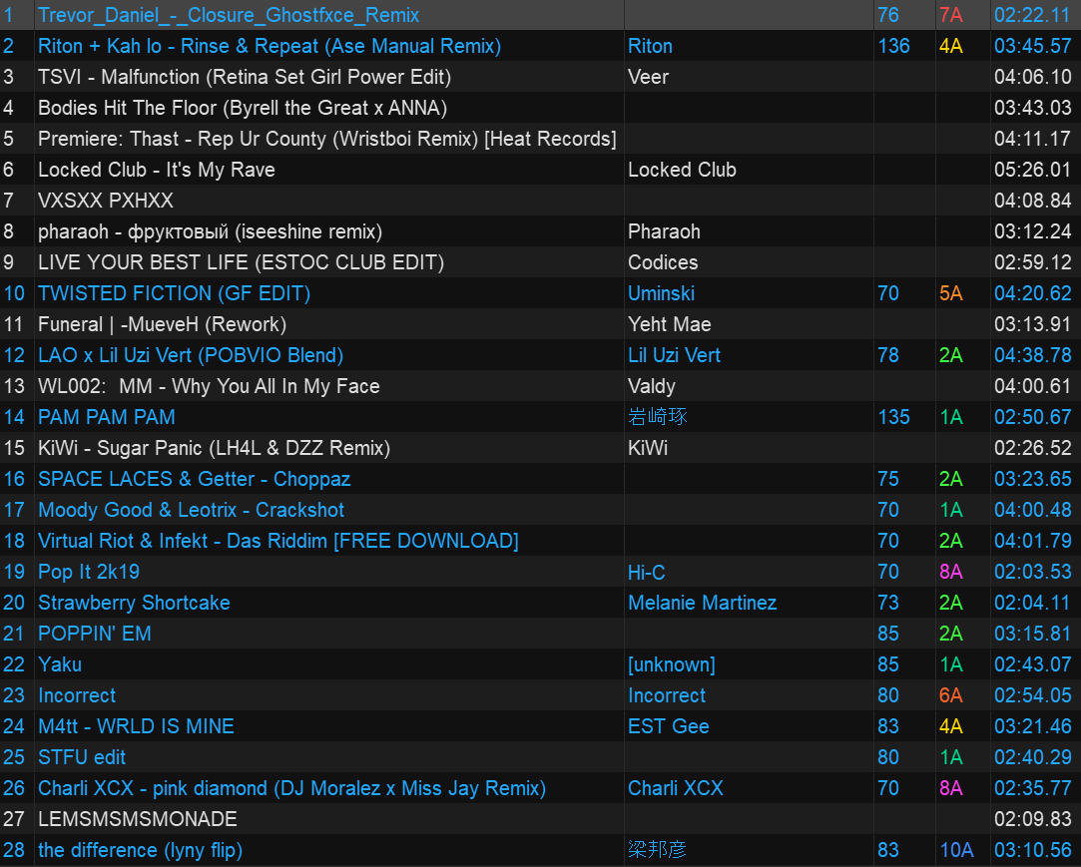The image size is (1081, 867).
Task: Click duration 03:23.65
Action: (1033, 479)
